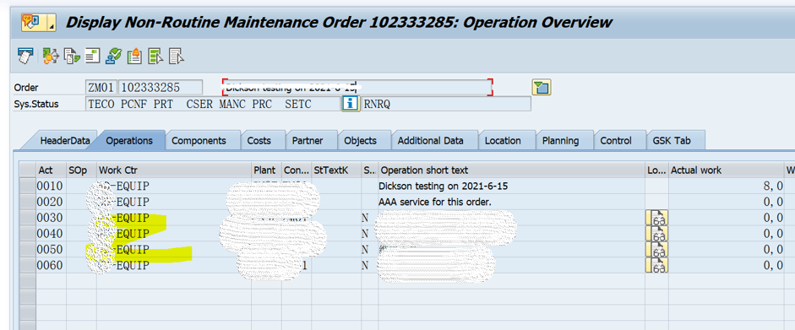Click the user status field RNRQ
The image size is (795, 330).
[x=446, y=105]
